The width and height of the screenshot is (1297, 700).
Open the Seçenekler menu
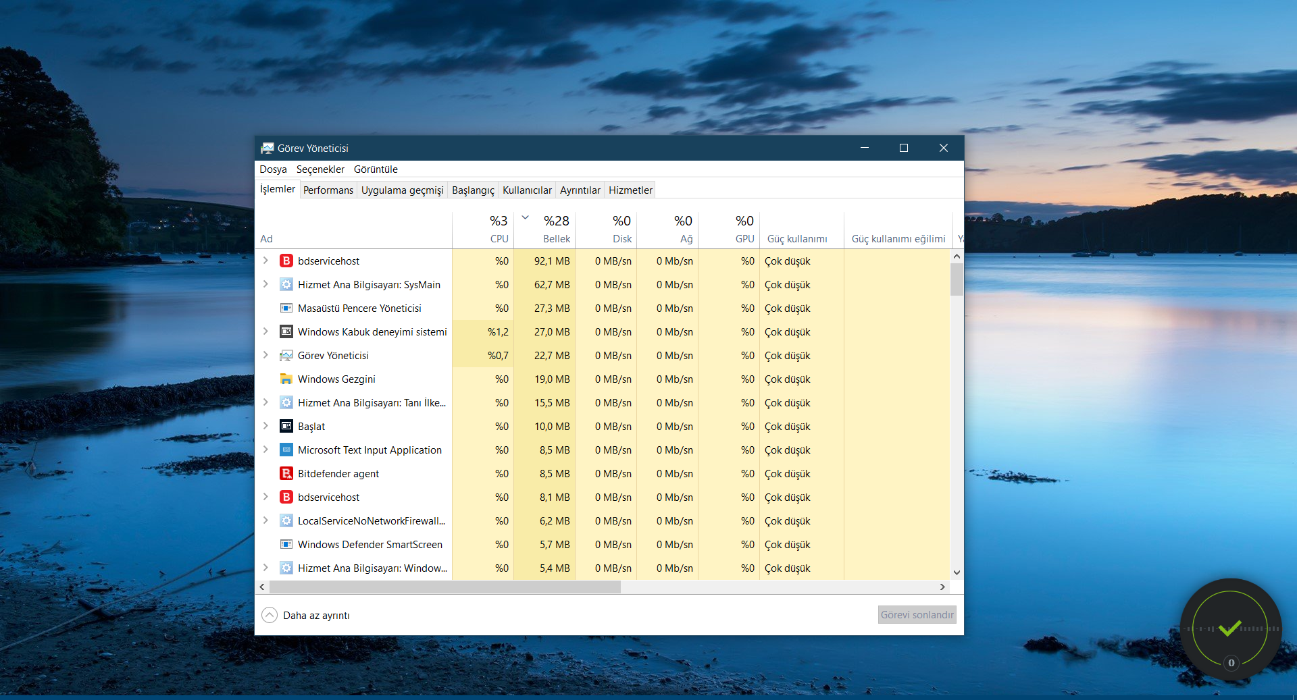click(320, 169)
